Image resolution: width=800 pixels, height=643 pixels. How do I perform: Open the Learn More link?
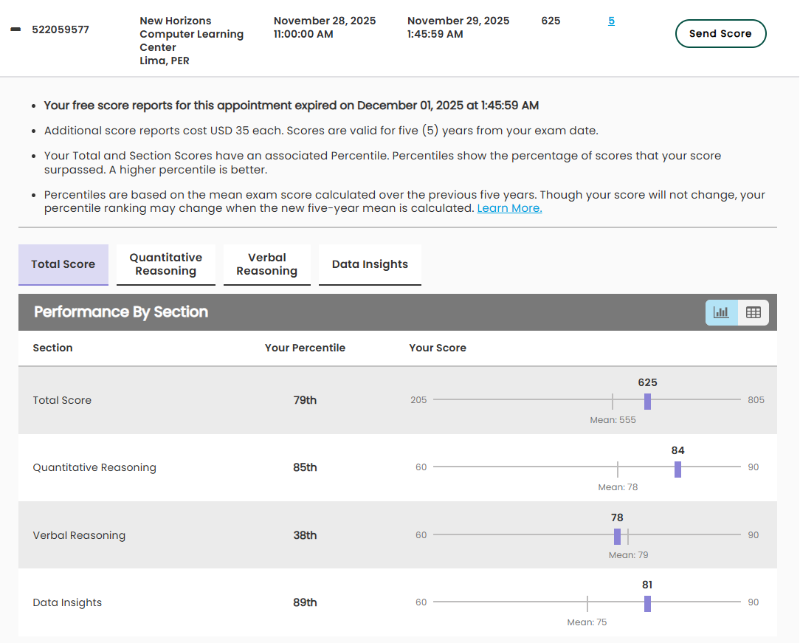click(509, 208)
